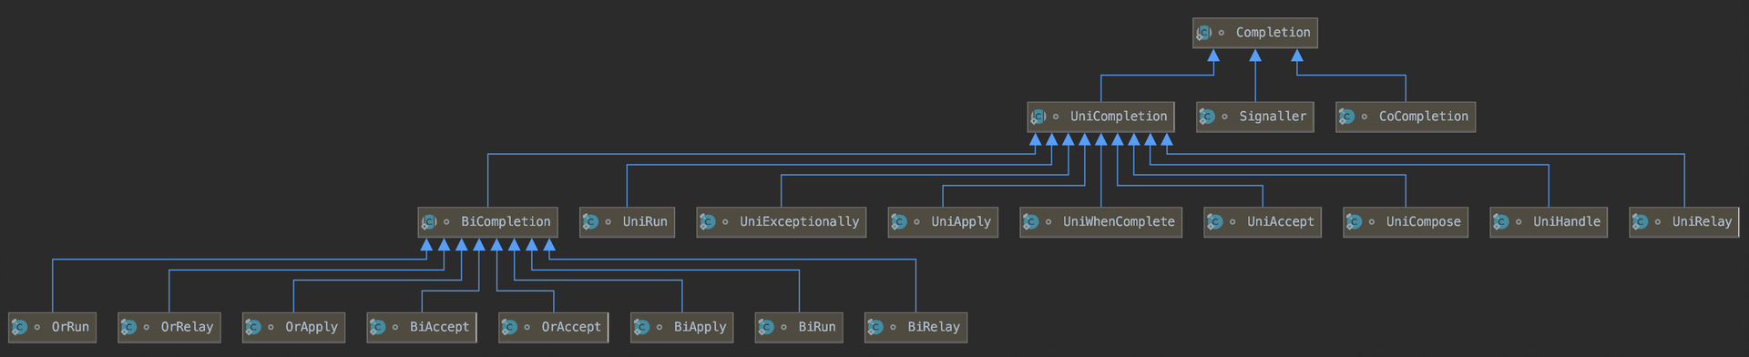Select the BiApply class node
Screen dimensions: 1749x357
(x=682, y=327)
